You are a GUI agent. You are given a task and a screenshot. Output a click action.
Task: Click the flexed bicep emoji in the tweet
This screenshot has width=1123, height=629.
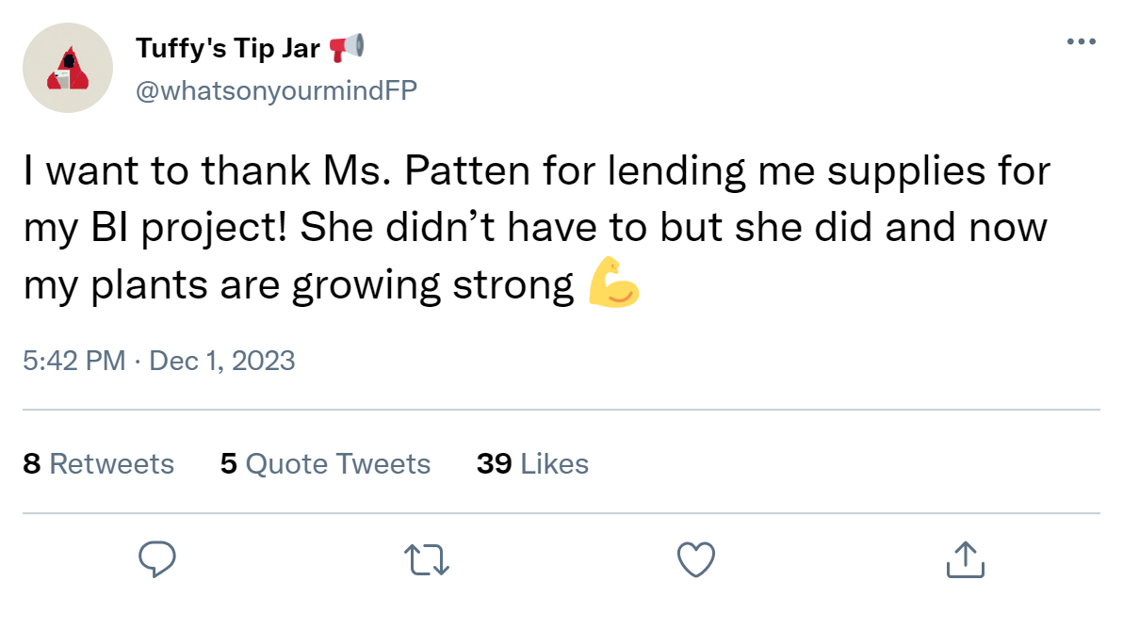[613, 282]
